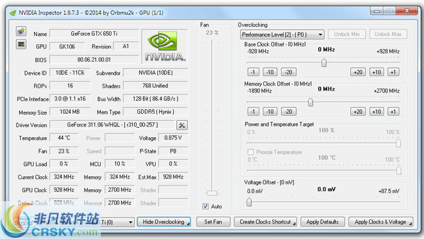Viewport: 424px width, 239px height.
Task: Click the Unlock Min button
Action: 347,35
